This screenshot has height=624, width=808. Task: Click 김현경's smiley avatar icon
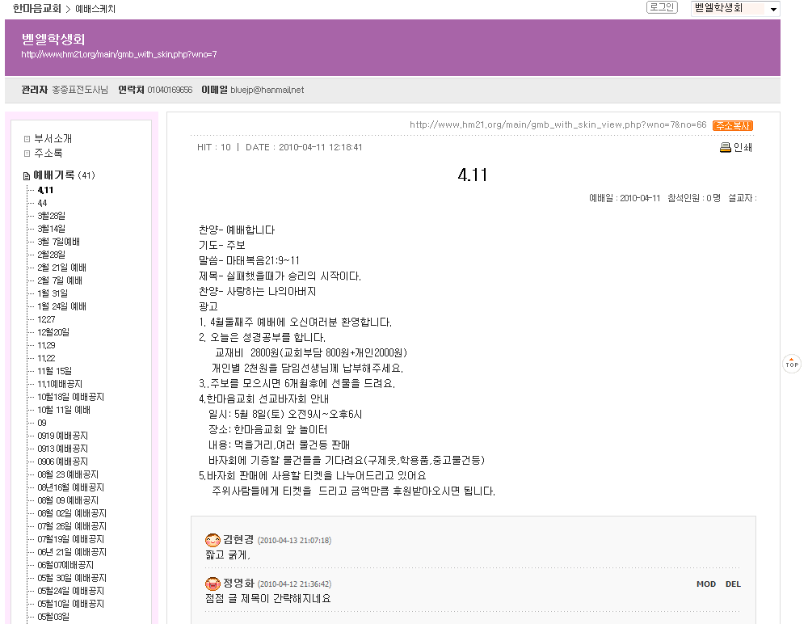(x=213, y=540)
